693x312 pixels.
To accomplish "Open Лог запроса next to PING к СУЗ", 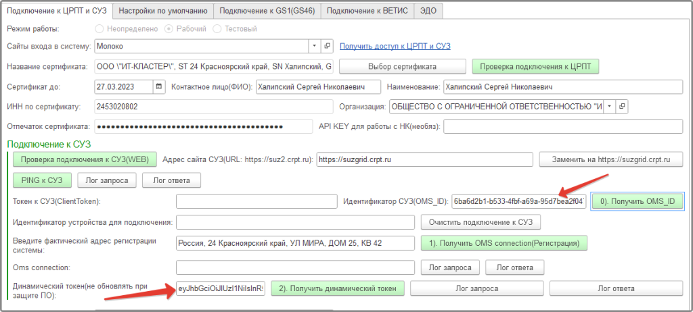I will pyautogui.click(x=107, y=180).
